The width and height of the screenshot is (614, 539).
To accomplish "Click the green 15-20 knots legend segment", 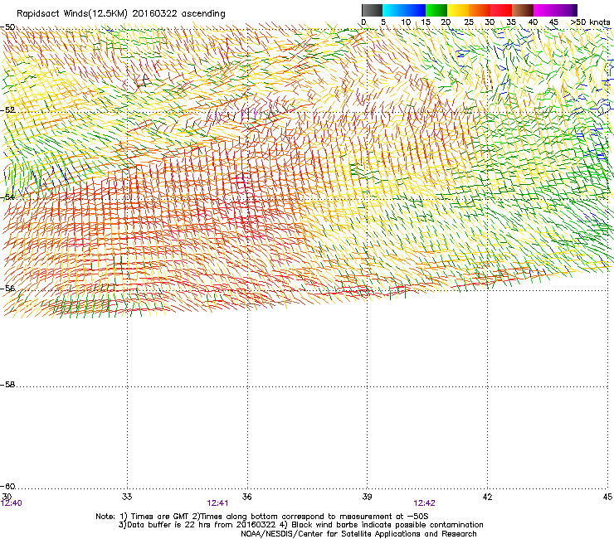I will tap(436, 10).
